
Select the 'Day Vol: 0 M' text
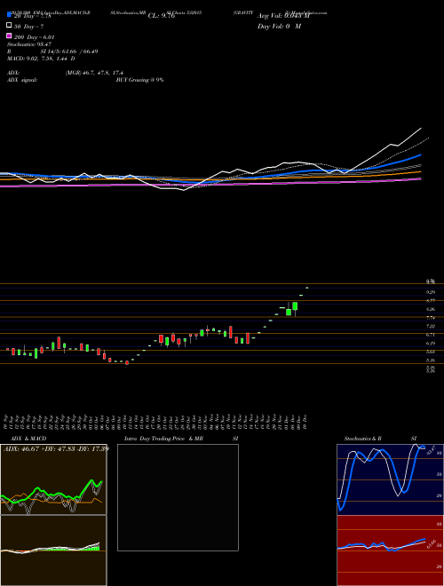[x=279, y=27]
